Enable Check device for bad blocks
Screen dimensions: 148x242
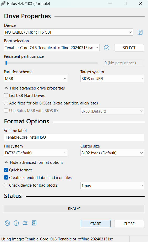[x=6, y=185]
